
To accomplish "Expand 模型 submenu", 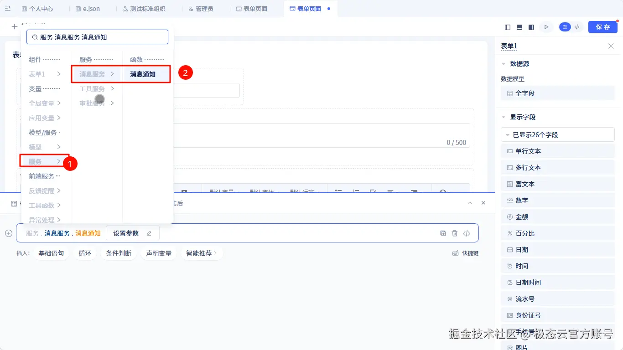I will point(45,147).
